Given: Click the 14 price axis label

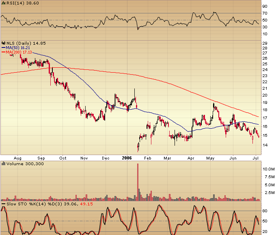Looking at the screenshot, I should [x=265, y=145].
